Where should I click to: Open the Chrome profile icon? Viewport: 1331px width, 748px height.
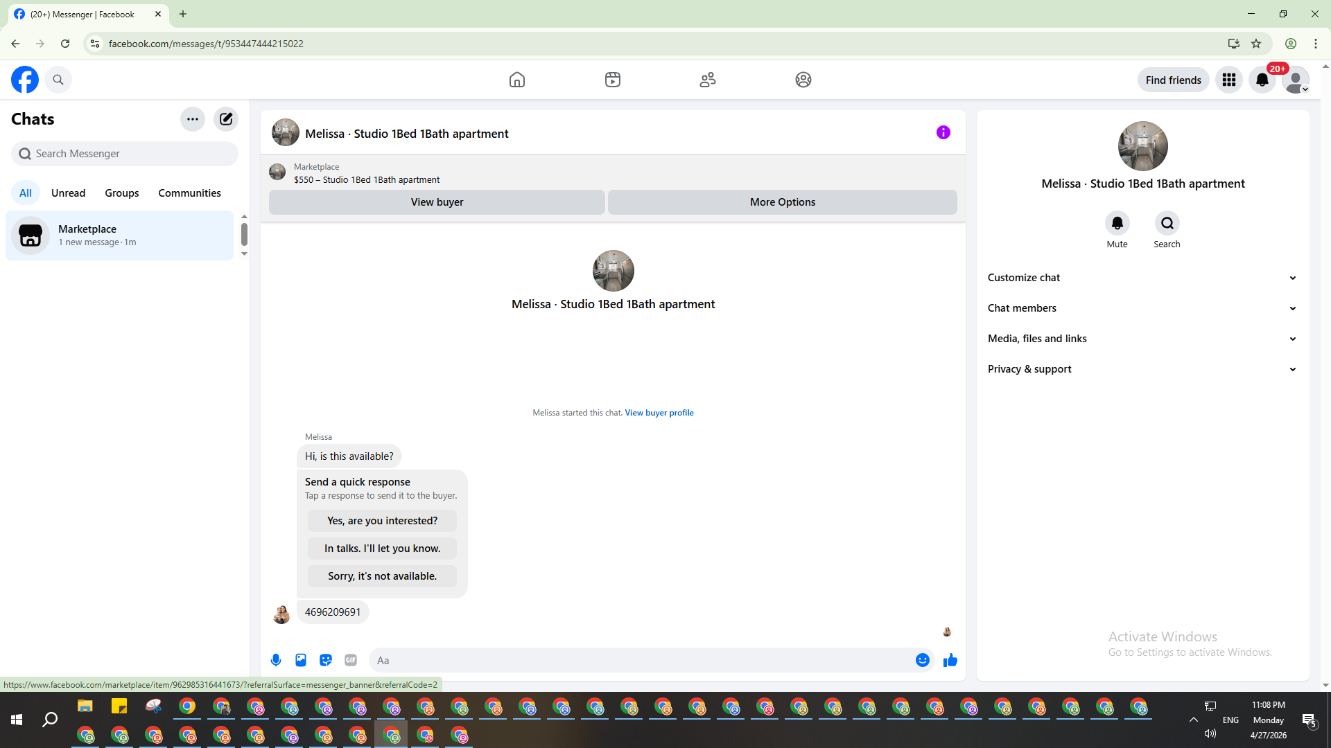click(x=1291, y=44)
